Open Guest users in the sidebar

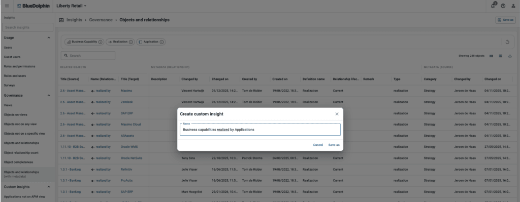pos(12,57)
